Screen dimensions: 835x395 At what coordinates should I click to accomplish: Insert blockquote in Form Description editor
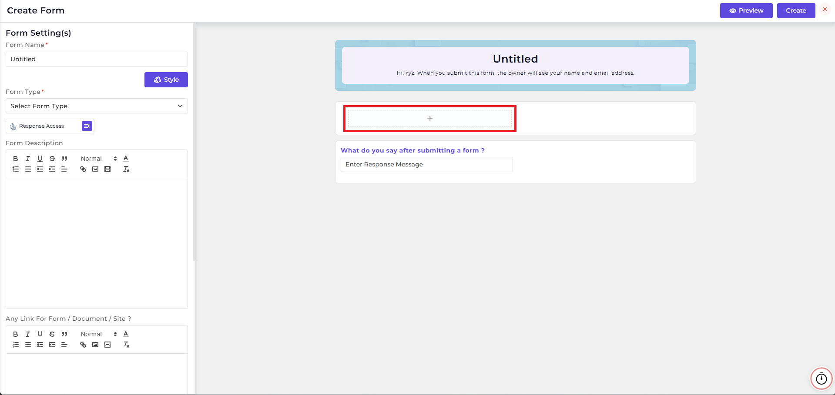[x=64, y=159]
